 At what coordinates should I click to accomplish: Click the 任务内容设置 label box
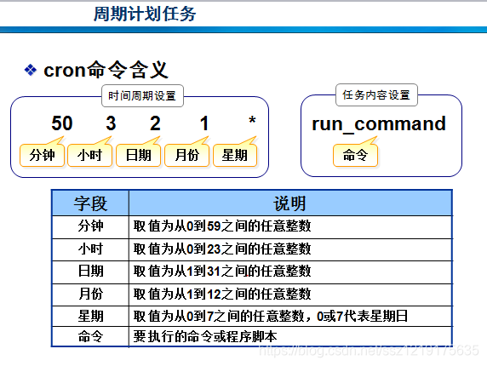(376, 94)
